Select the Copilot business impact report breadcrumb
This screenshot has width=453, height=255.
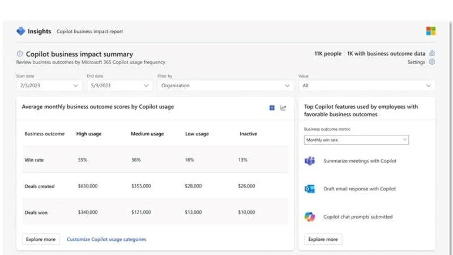tap(89, 32)
